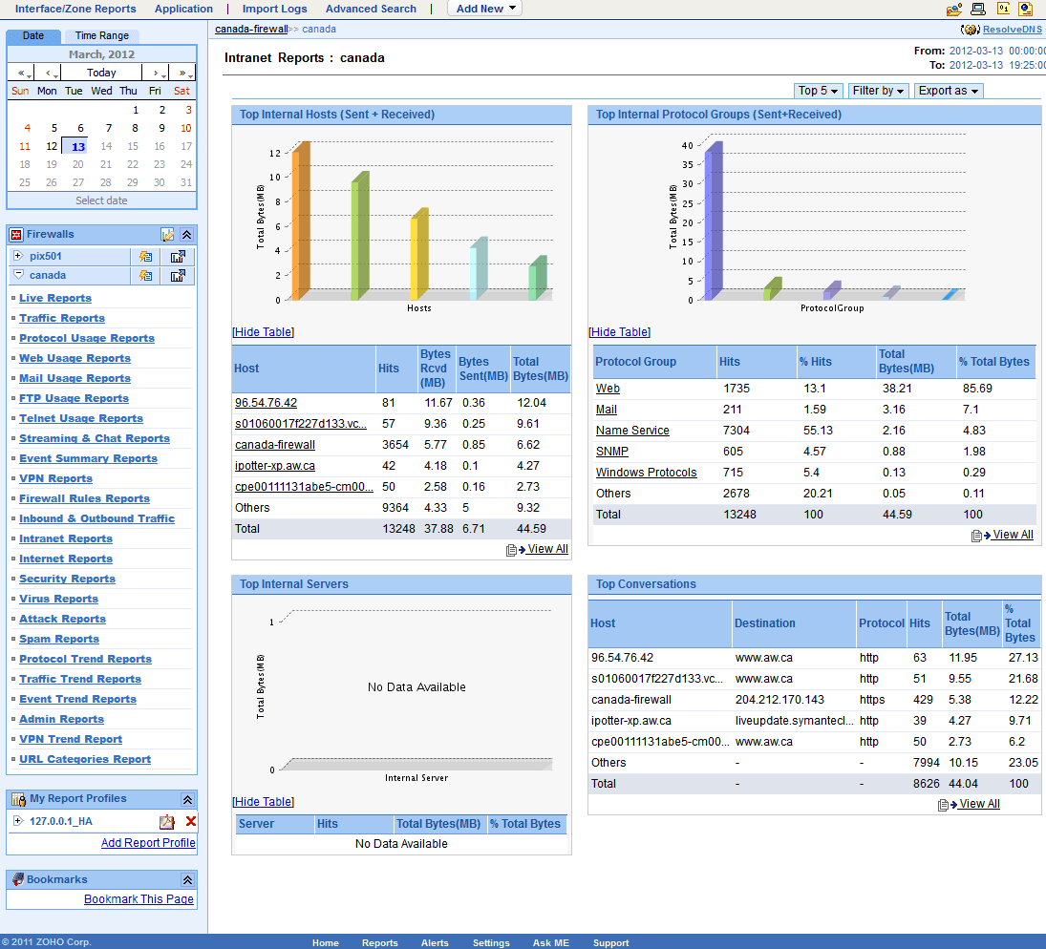The width and height of the screenshot is (1046, 949).
Task: Open Windows Protocols group link
Action: [646, 473]
